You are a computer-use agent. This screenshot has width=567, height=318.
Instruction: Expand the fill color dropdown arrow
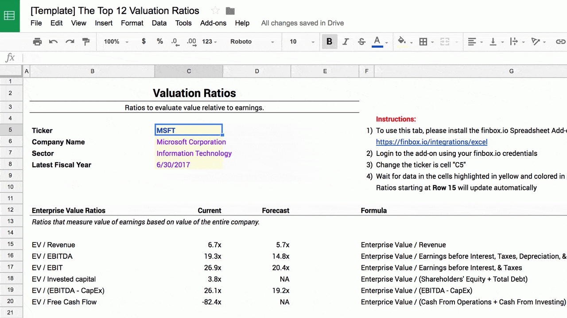coord(411,42)
